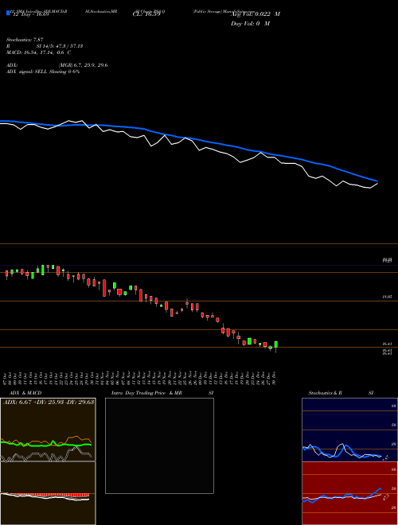Open the MACD red histogram panel
398x525 pixels.
48,493
